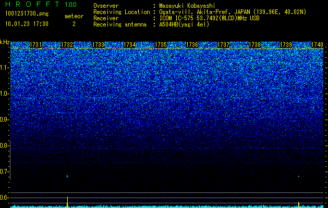Click the kHz axis unit label
Screen dimensions: 328x208
tap(5, 42)
